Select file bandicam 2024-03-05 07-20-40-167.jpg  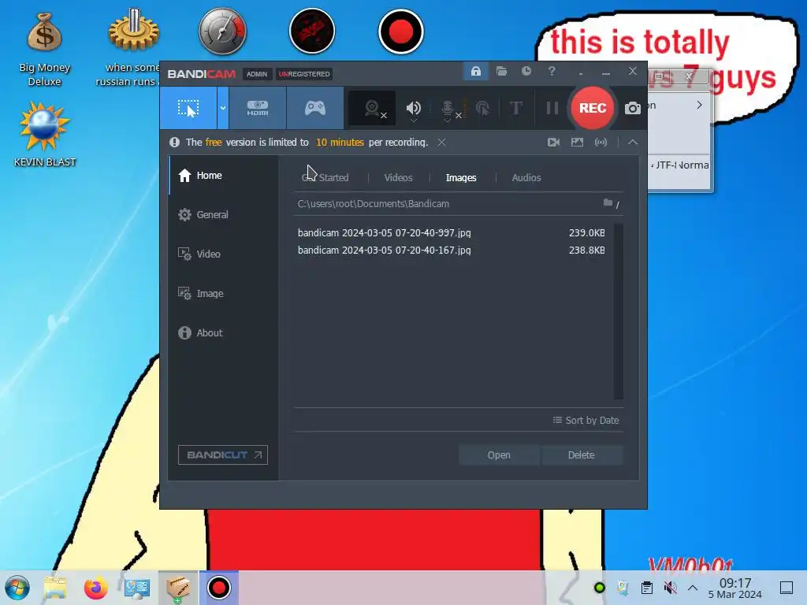coord(452,250)
